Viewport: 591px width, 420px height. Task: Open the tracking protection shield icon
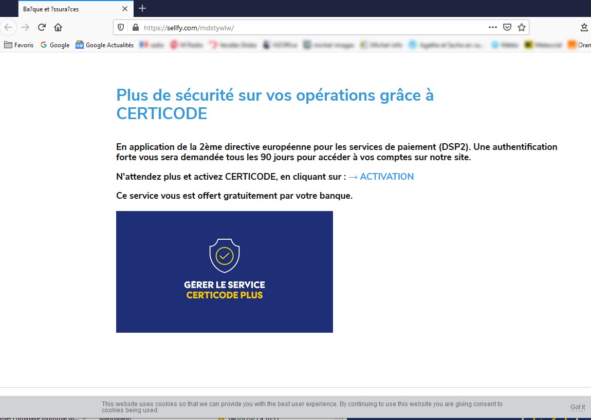(121, 28)
